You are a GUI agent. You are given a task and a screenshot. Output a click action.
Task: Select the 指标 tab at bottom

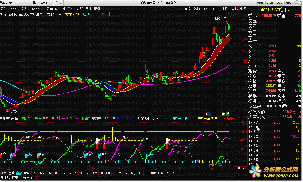pos(3,173)
